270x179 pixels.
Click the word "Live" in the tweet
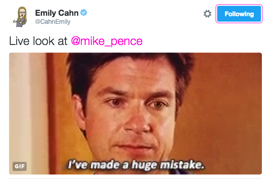point(19,41)
